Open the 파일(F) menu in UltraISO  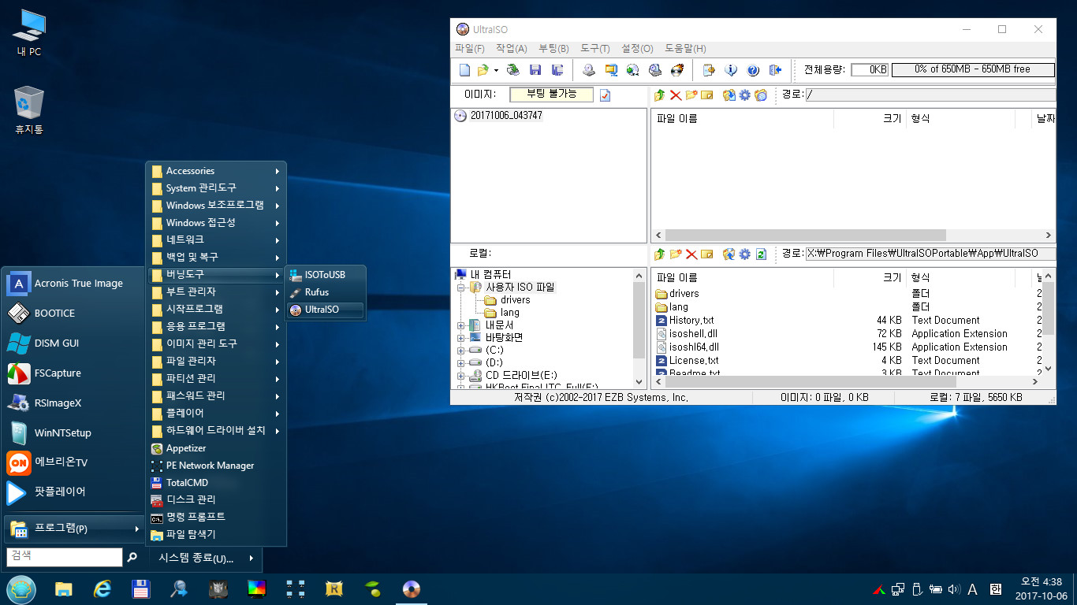(x=470, y=48)
